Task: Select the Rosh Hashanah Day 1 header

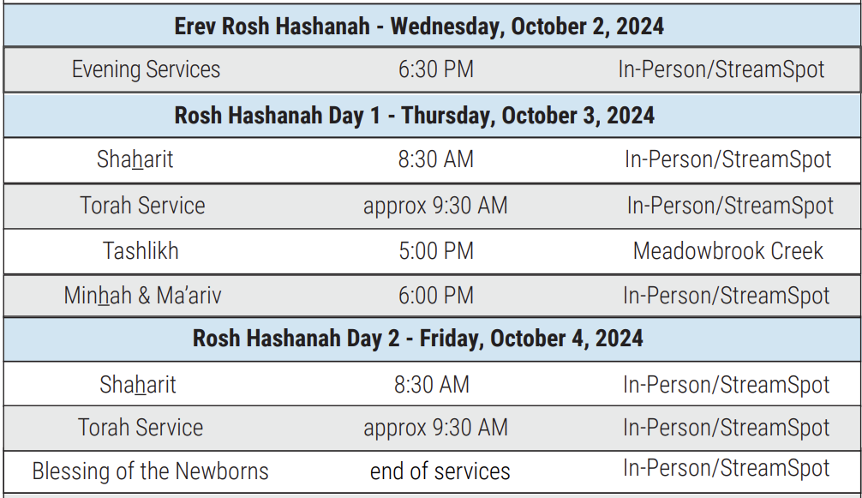Action: click(415, 116)
